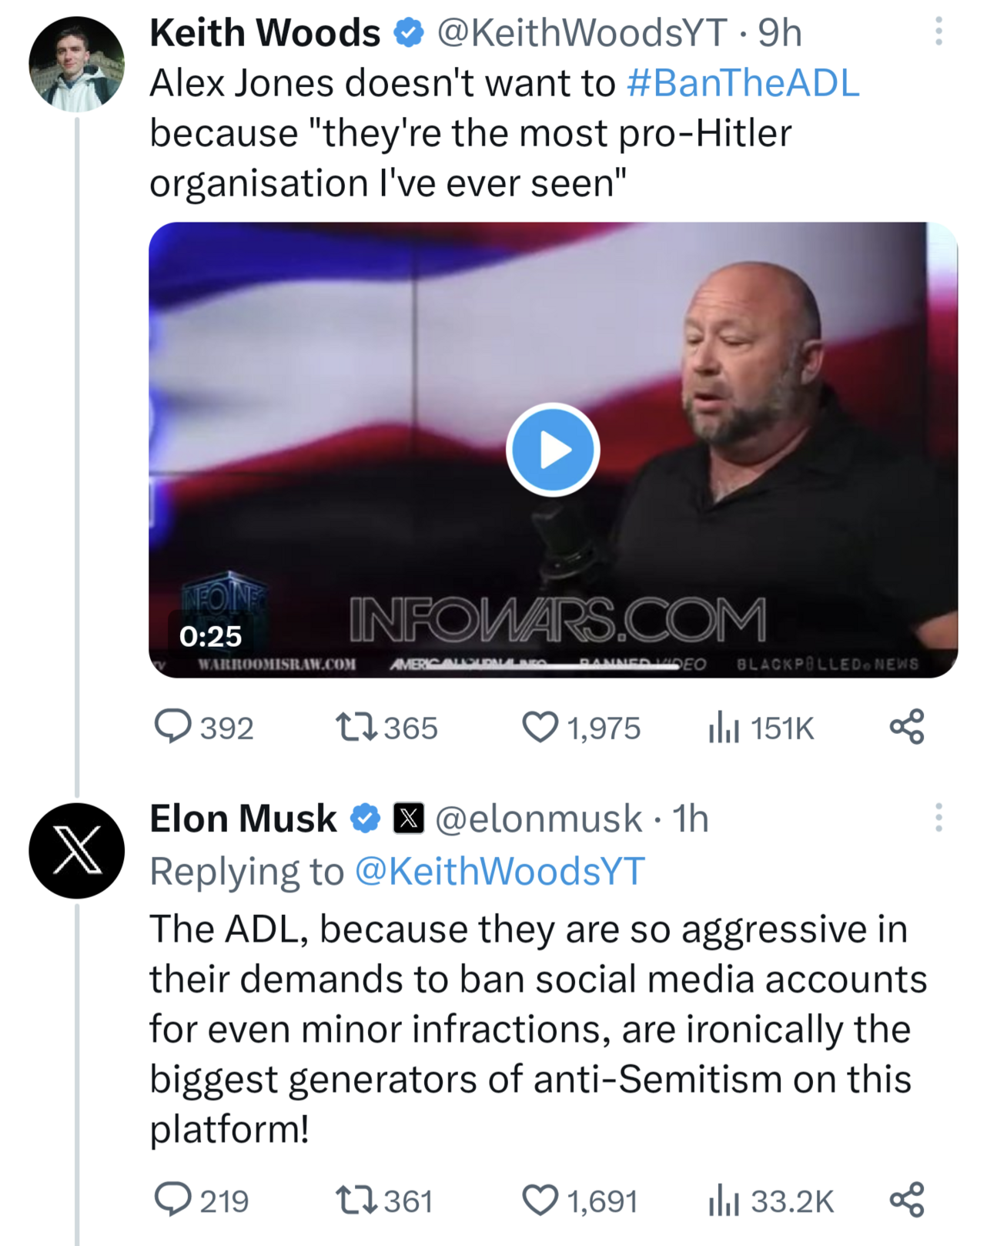Click the #BanTheADL hashtag
Screen dimensions: 987x1246
(x=743, y=83)
